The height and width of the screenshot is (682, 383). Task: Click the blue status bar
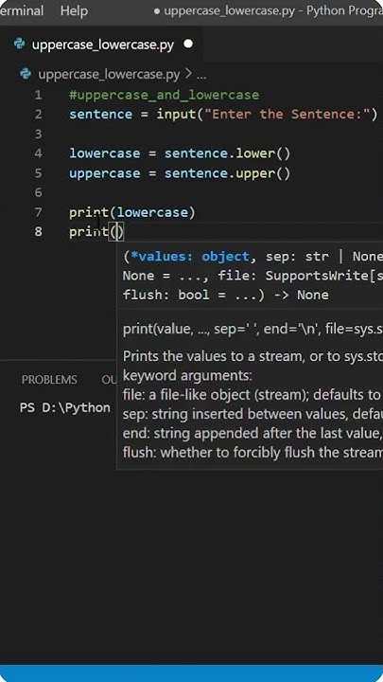coord(191,673)
